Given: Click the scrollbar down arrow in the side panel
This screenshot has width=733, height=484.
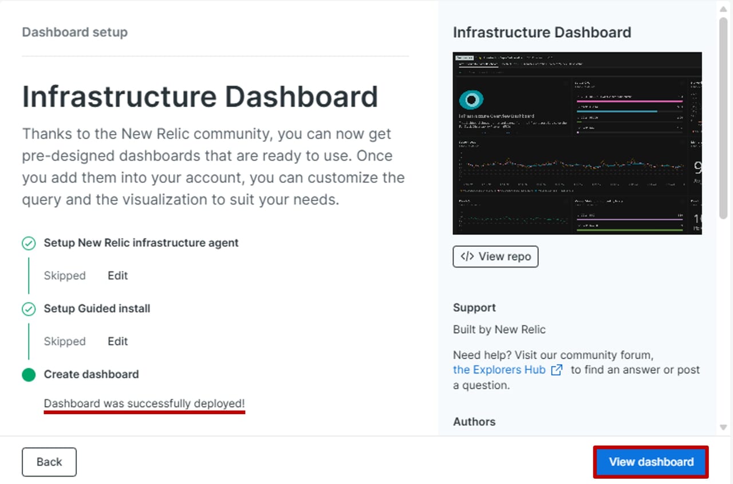Looking at the screenshot, I should coord(723,427).
